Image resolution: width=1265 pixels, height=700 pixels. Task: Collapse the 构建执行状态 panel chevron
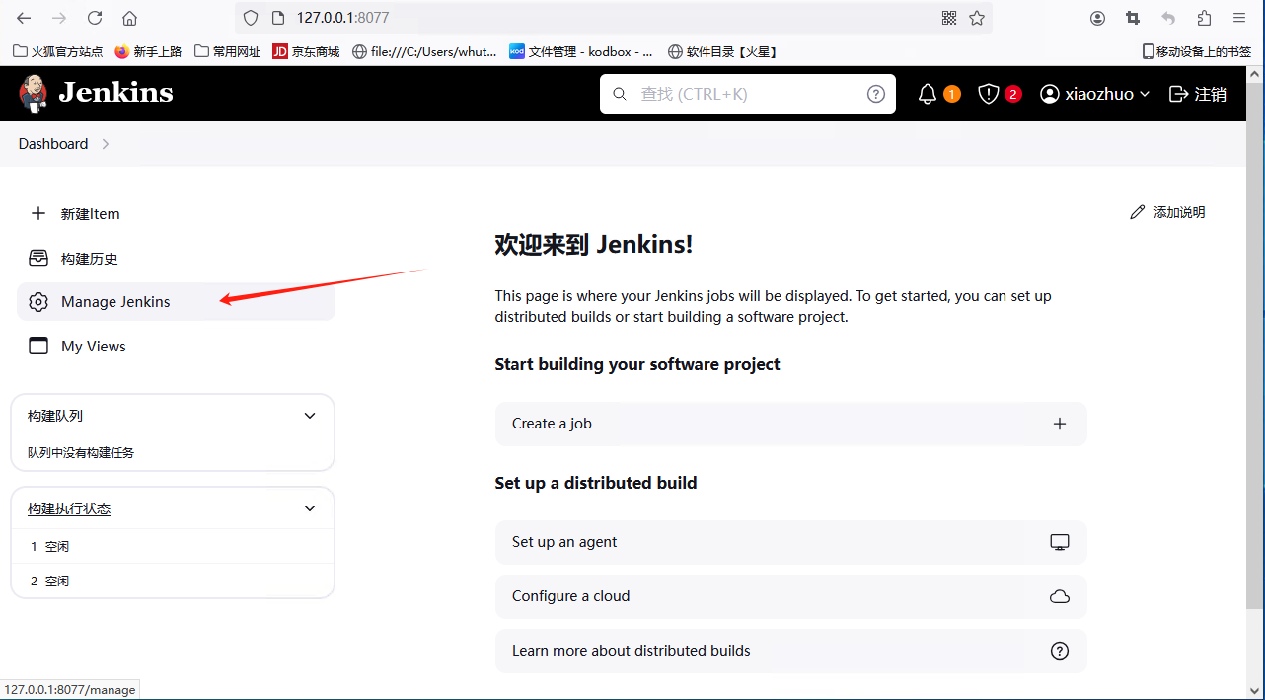pos(310,508)
